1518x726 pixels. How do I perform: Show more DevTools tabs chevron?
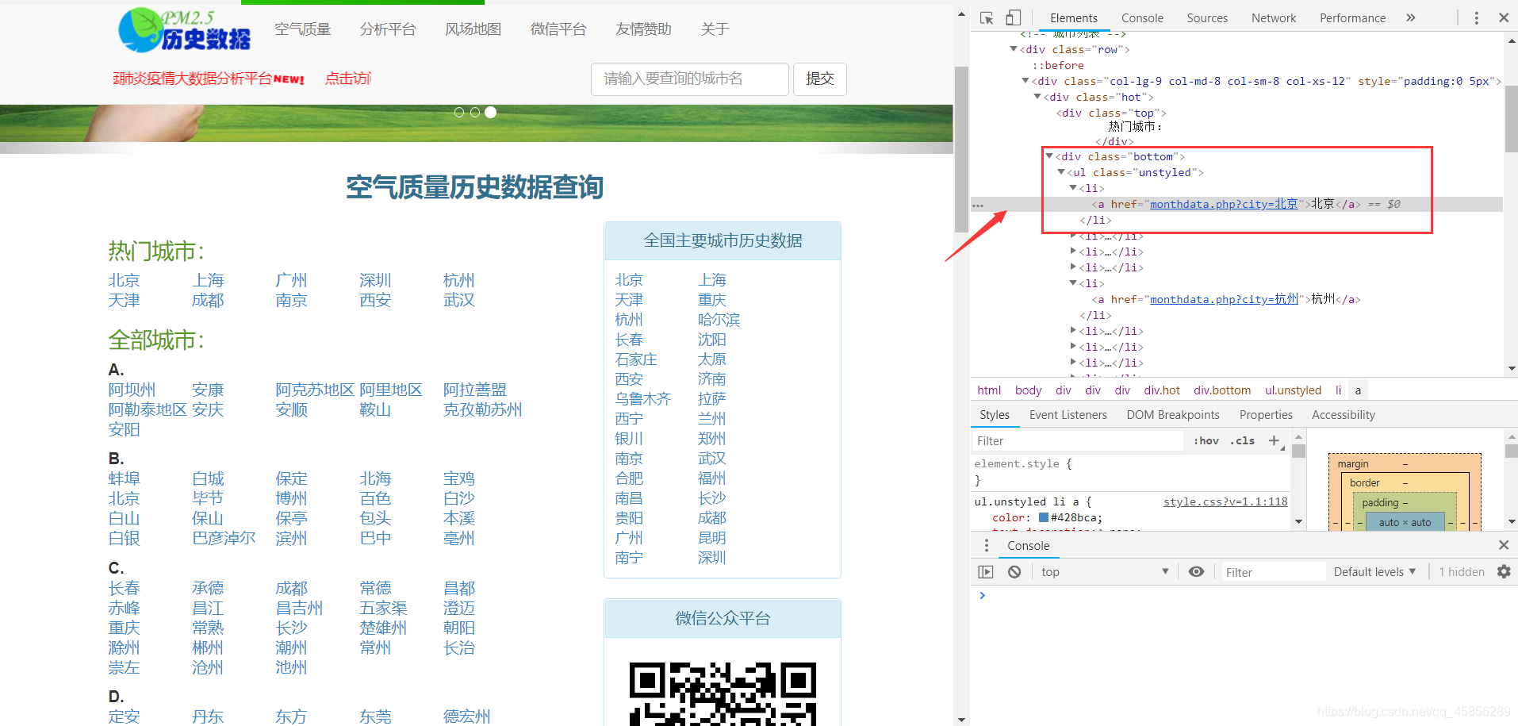coord(1410,17)
